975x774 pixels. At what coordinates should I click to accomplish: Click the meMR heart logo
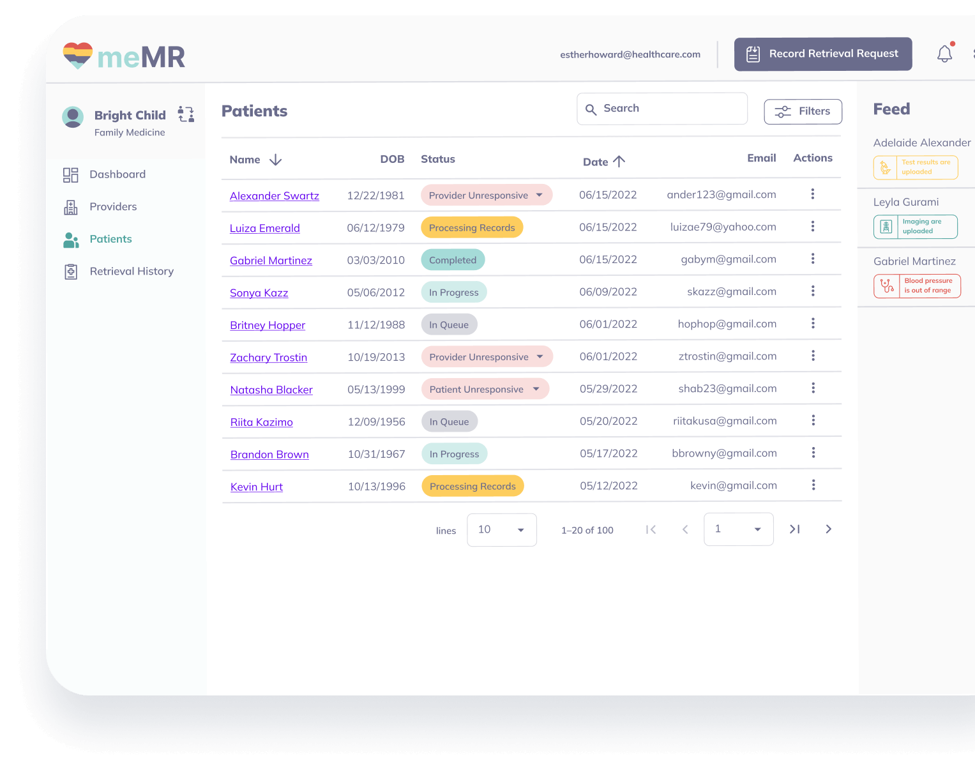pyautogui.click(x=78, y=56)
